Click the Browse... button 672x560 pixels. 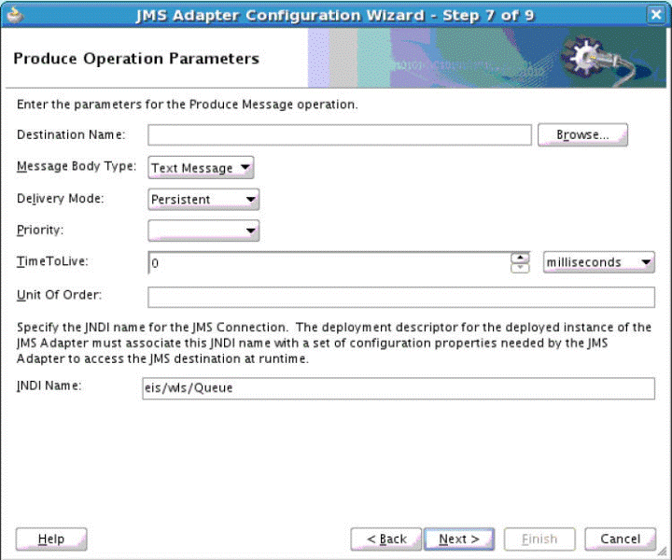pyautogui.click(x=582, y=134)
